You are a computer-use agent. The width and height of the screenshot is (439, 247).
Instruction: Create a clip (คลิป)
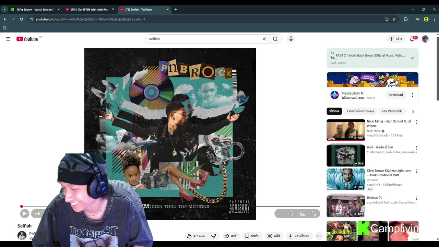point(274,236)
